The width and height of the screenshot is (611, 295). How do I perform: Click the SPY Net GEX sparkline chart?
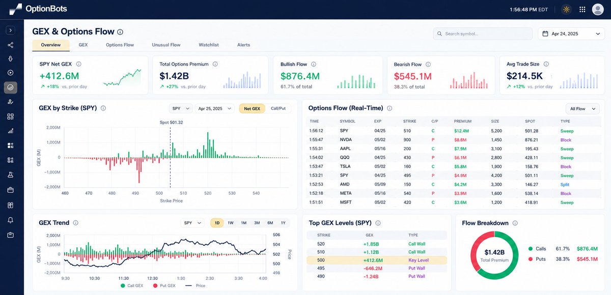[x=122, y=78]
